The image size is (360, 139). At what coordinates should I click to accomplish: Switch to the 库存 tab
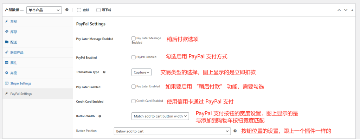click(38, 32)
